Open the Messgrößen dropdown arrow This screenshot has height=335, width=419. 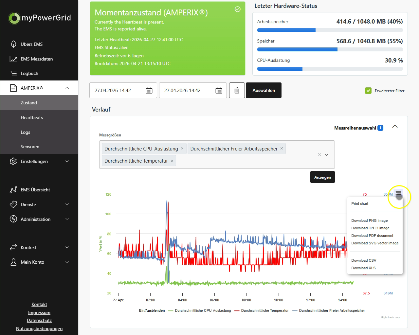tap(326, 155)
